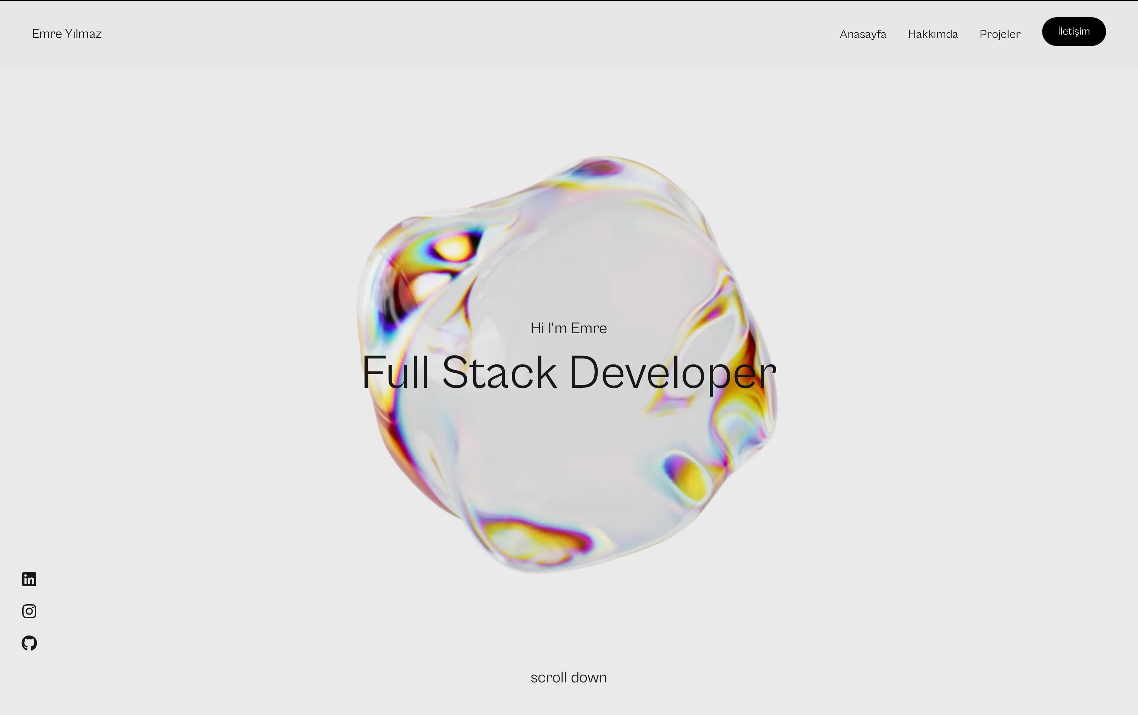
Task: Go to the Anasayfa nav item
Action: (x=863, y=34)
